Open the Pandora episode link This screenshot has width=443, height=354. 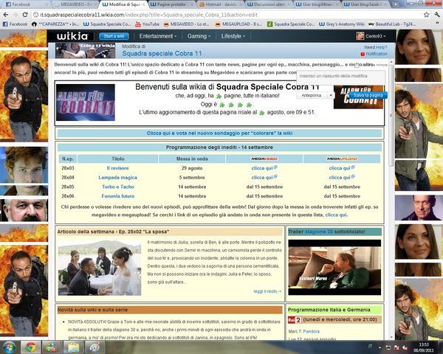tap(311, 331)
